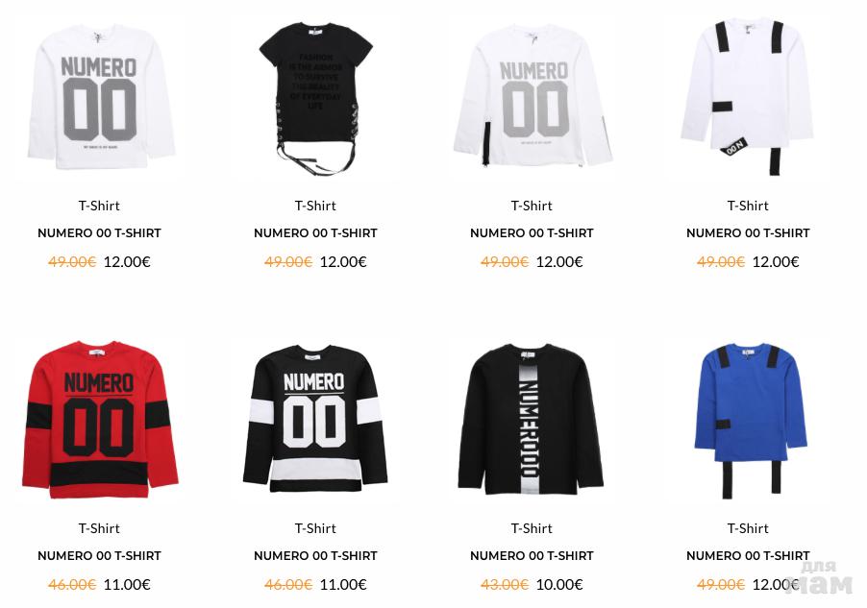Select T-Shirt category label under red shirt
This screenshot has width=867, height=608.
100,528
